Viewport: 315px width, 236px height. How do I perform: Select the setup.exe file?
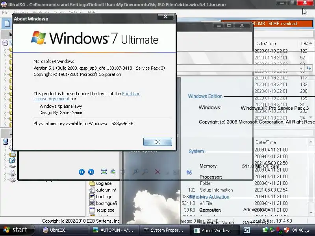[105, 210]
